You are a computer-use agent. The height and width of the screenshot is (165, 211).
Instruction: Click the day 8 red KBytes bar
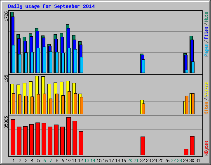tap(56, 140)
